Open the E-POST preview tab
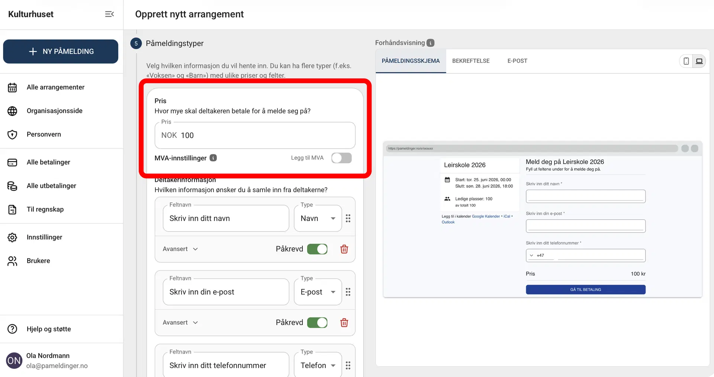 [517, 61]
